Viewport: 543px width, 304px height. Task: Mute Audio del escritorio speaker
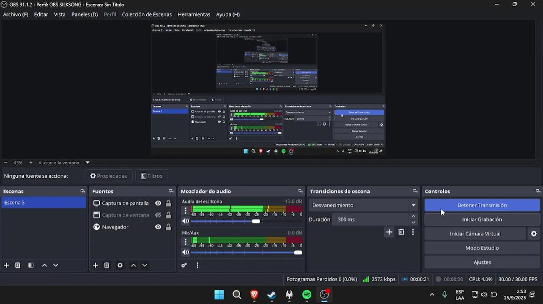(x=185, y=221)
